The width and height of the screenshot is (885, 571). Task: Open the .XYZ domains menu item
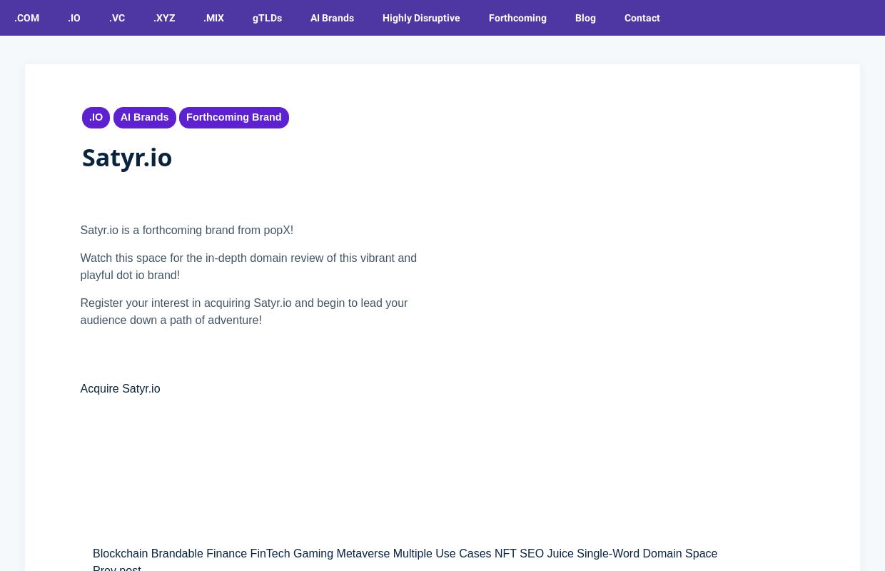pos(164,18)
